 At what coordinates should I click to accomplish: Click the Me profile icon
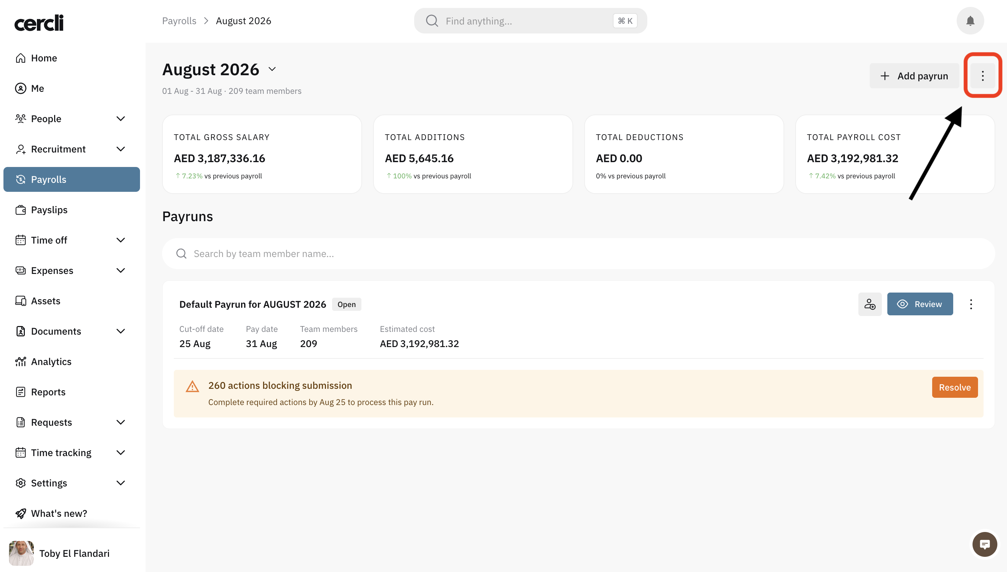pyautogui.click(x=21, y=88)
